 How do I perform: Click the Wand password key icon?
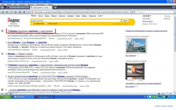coord(28,12)
